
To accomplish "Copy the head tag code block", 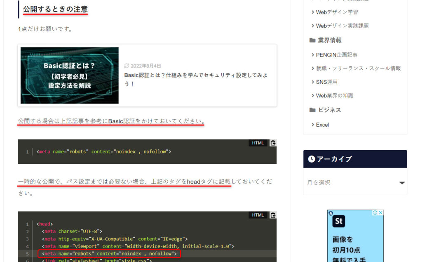I will (273, 215).
